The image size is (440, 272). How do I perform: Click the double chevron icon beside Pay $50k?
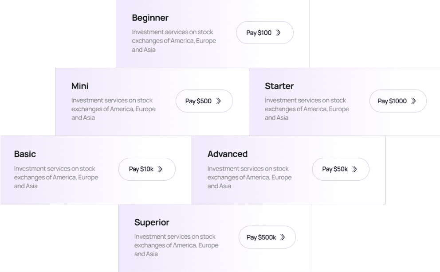coord(354,169)
